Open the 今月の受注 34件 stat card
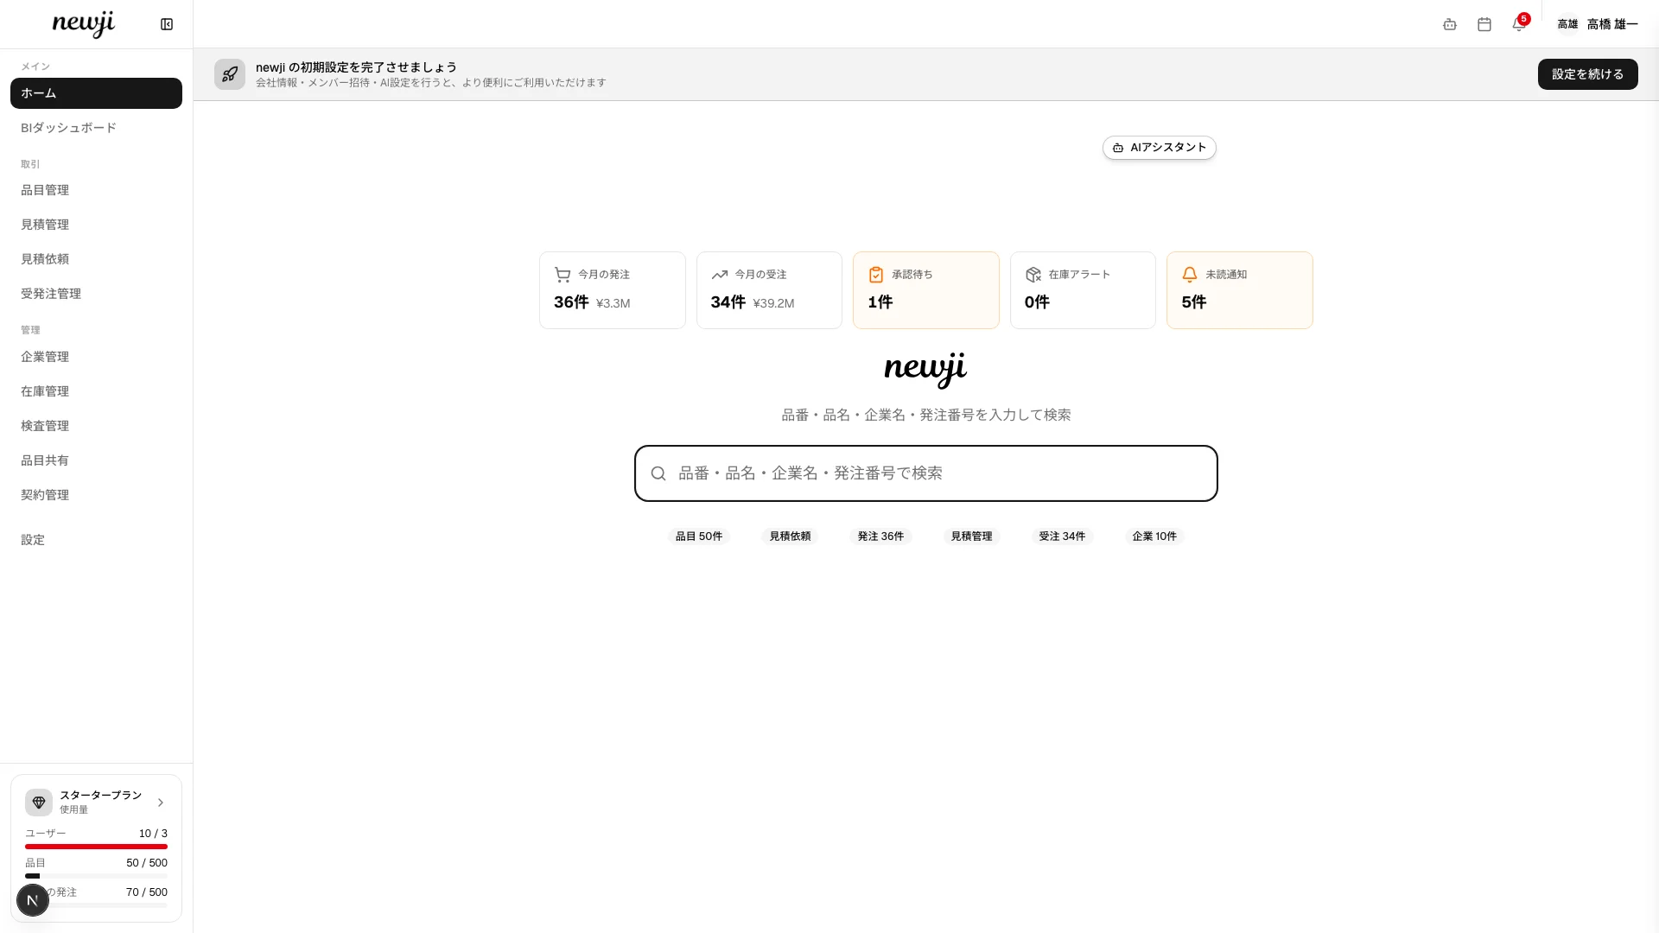The height and width of the screenshot is (933, 1659). coord(769,290)
